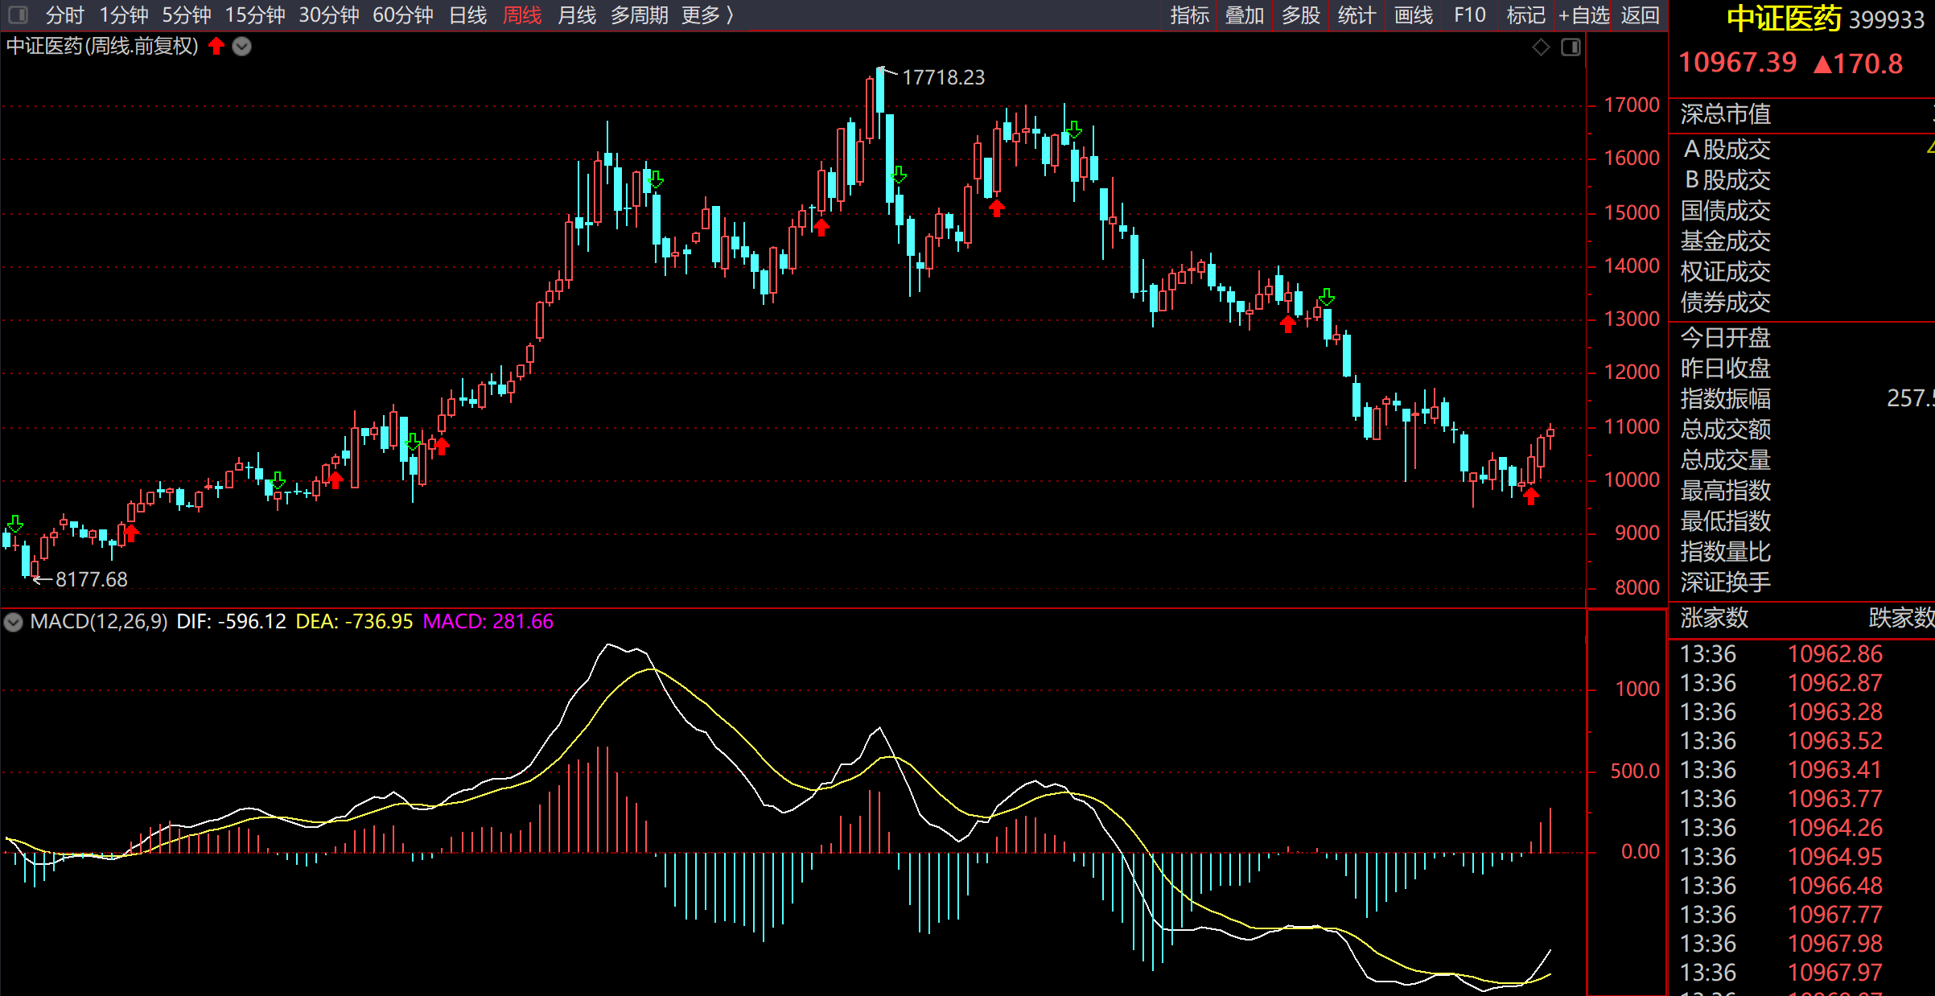1935x996 pixels.
Task: Click the 399933 index code
Action: pos(1886,19)
